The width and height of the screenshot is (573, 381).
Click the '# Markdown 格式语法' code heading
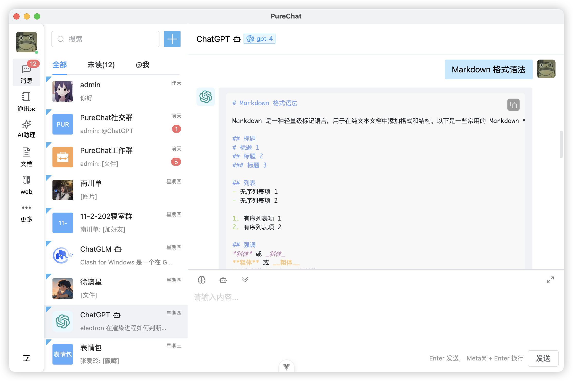pyautogui.click(x=265, y=103)
